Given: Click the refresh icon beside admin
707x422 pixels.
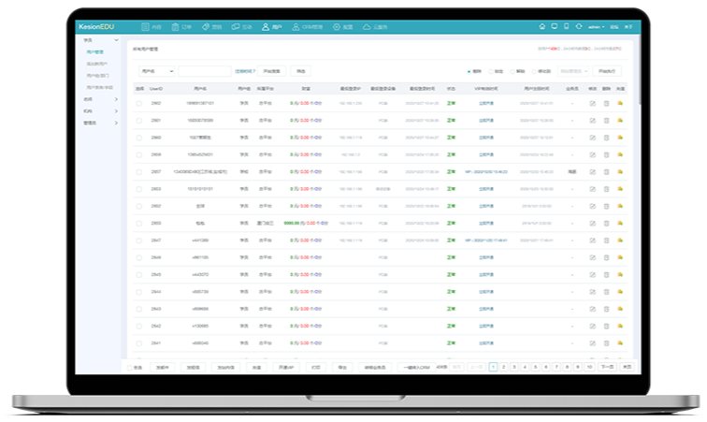Looking at the screenshot, I should (580, 27).
